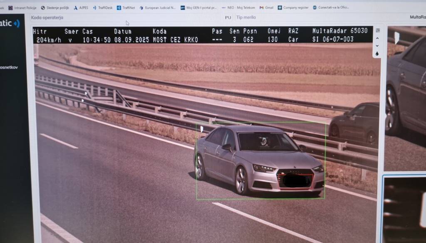The width and height of the screenshot is (426, 243).
Task: Click the Koda operaterja input field
Action: [x=83, y=18]
